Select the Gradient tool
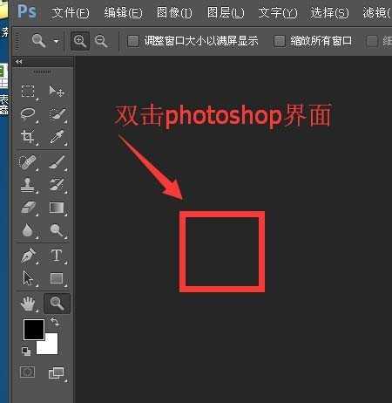392x403 pixels. (x=57, y=208)
